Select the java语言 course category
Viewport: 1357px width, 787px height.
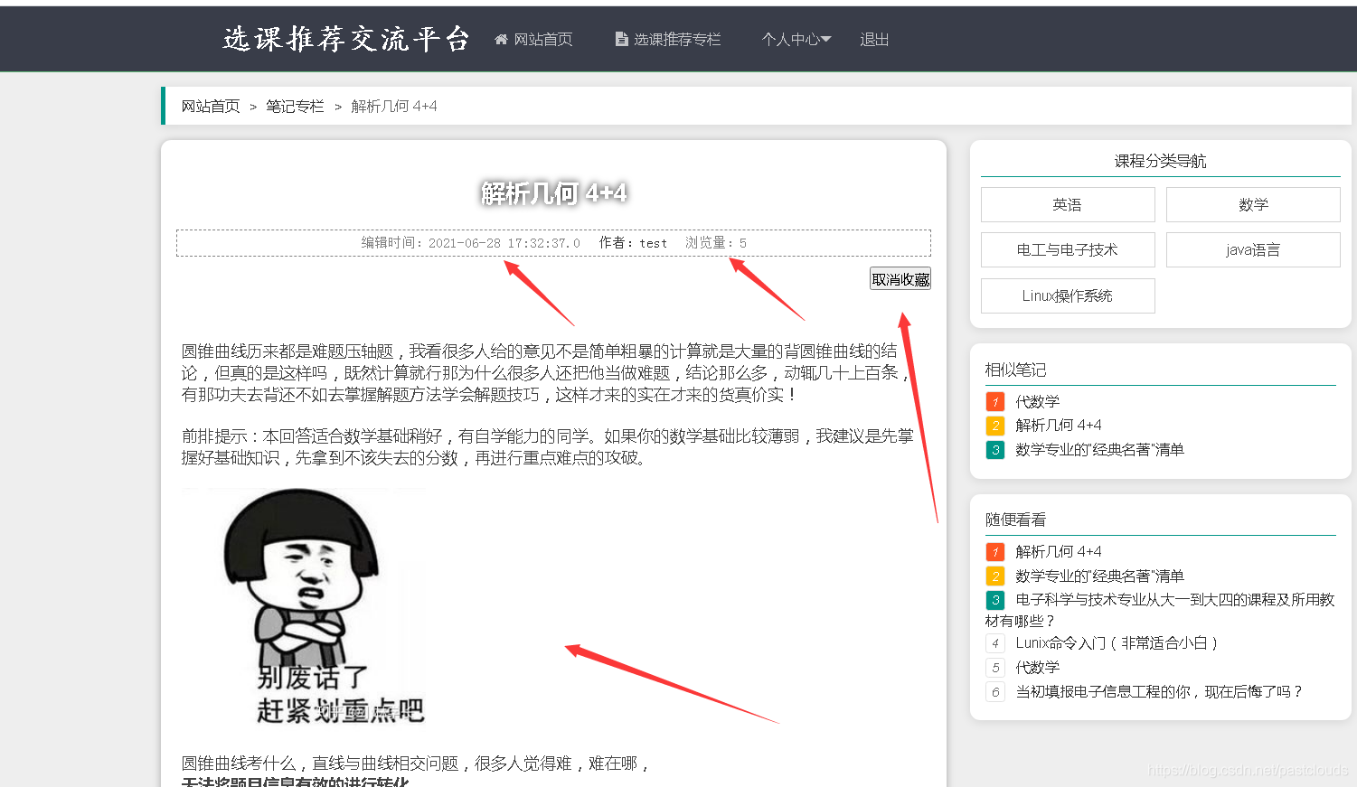click(1253, 249)
